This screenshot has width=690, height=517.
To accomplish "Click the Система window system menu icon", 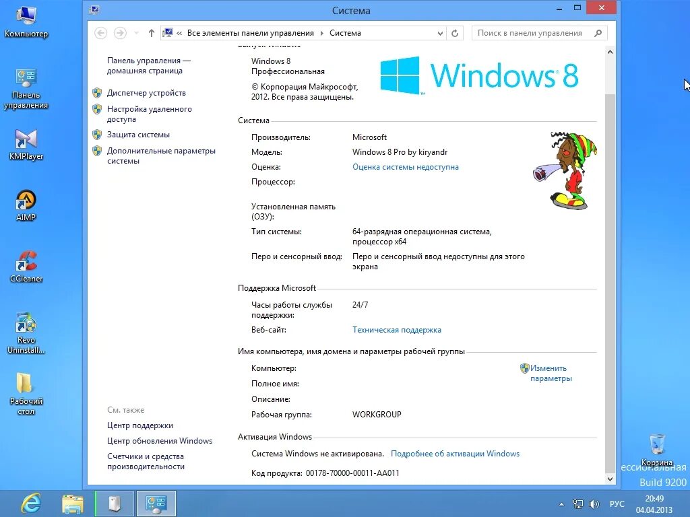I will point(94,9).
